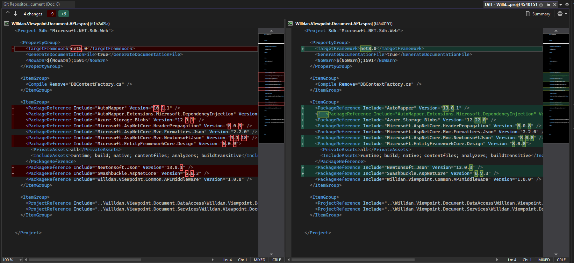Viewport: 574px width, 263px height.
Task: Click the window options gear at top right
Action: 567,4
